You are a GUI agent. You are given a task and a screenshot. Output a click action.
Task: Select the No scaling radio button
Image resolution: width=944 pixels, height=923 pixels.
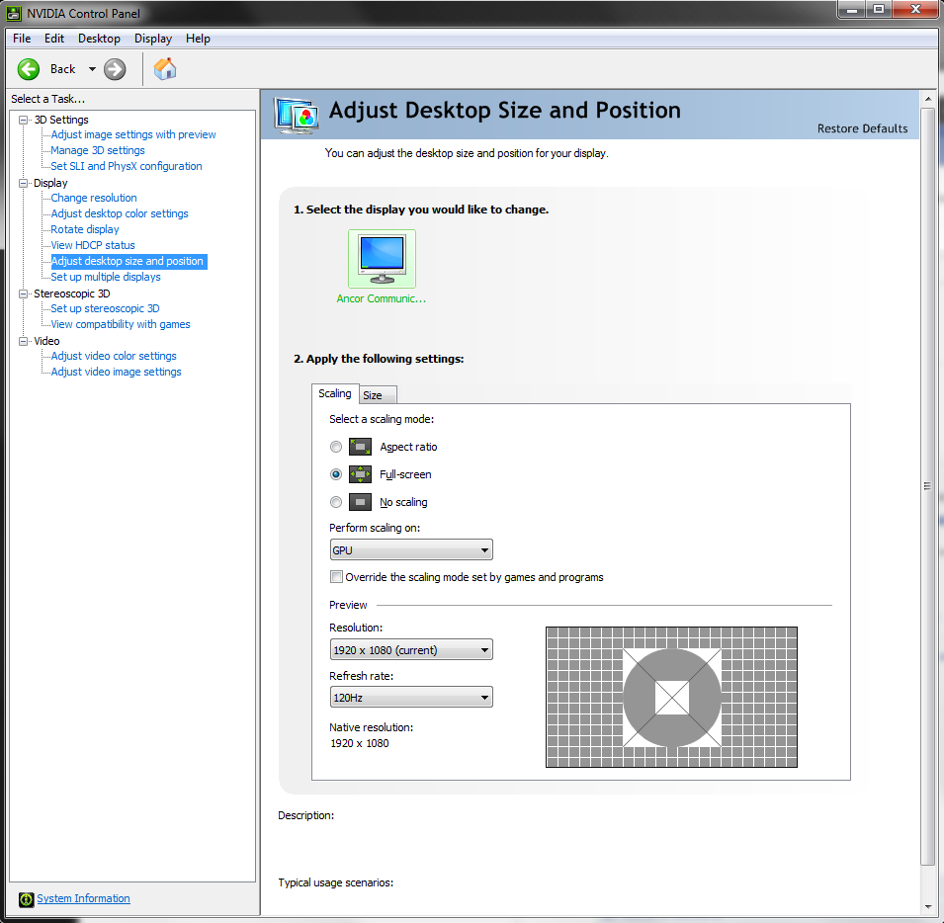336,502
